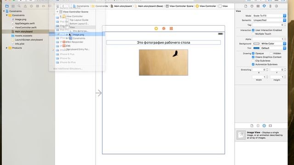Screen dimensions: 294x165
Task: Open the Issue navigator warning icon
Action: [25, 6]
